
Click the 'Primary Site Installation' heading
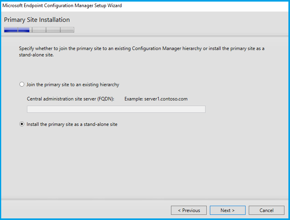[x=37, y=20]
